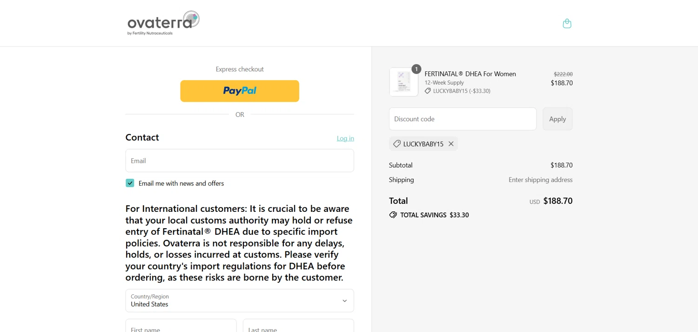Screen dimensions: 698x332
Task: Click the total savings tag icon
Action: point(393,215)
